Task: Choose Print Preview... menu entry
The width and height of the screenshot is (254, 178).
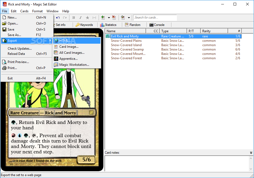Action: click(x=27, y=62)
